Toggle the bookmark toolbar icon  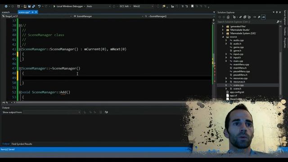(x=192, y=6)
